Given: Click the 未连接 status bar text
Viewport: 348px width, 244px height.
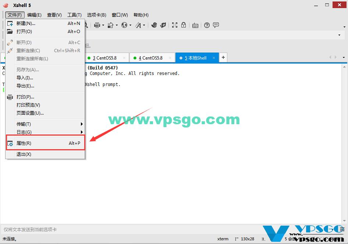Looking at the screenshot, I should click(x=9, y=239).
